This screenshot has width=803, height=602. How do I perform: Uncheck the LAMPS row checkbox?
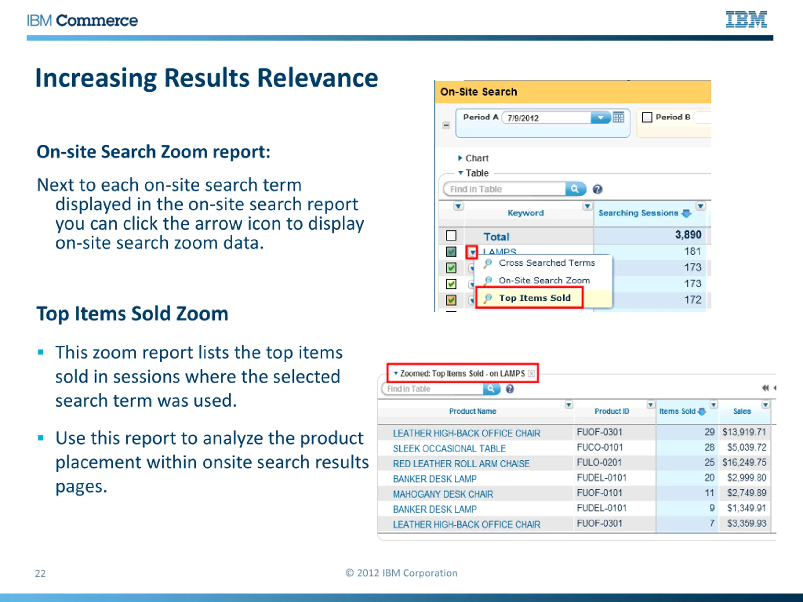coord(451,251)
